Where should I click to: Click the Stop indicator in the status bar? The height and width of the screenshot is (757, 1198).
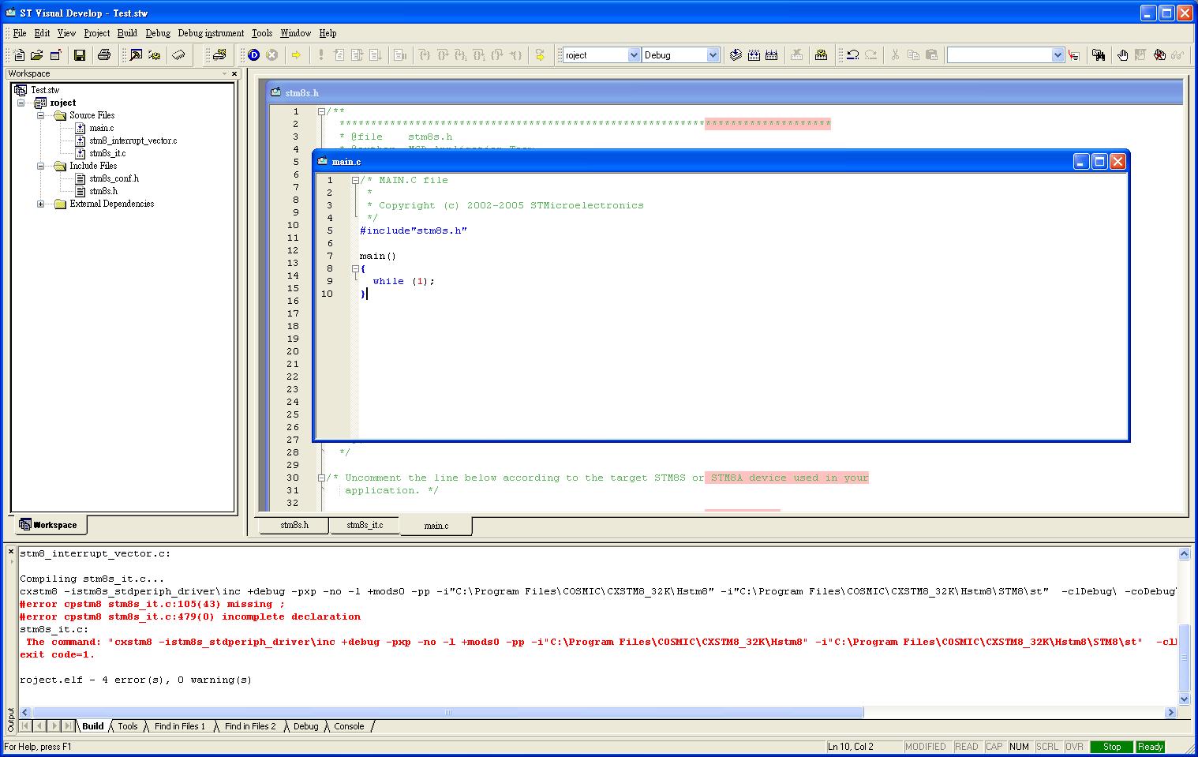point(1111,747)
